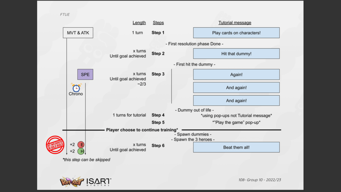Click the '*this step can be skipped' note

[x=86, y=160]
